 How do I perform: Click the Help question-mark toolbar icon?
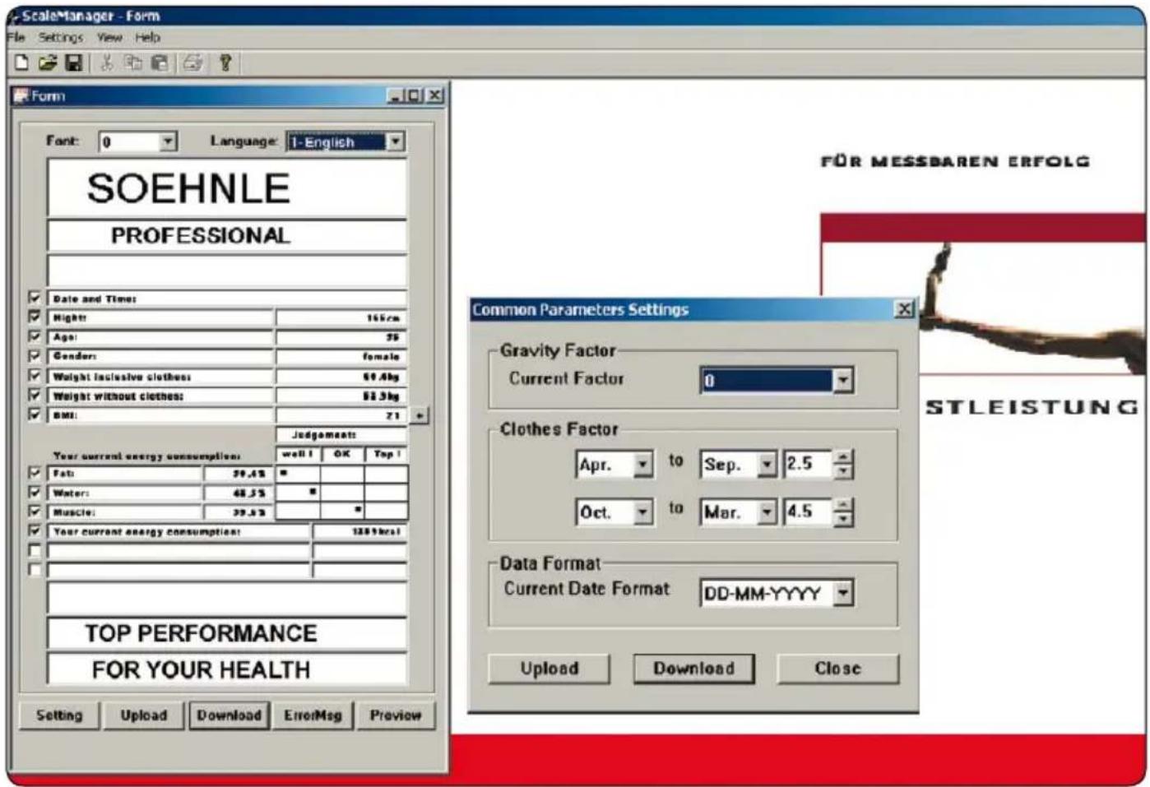[x=225, y=62]
